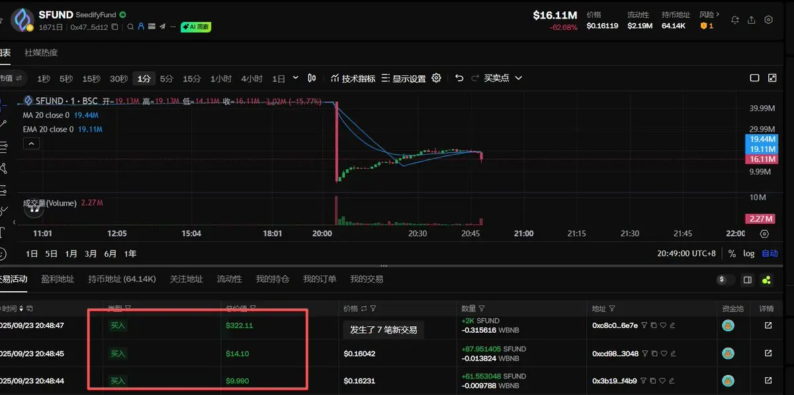Open the Telegram paper plane icon
794x395 pixels.
(162, 27)
